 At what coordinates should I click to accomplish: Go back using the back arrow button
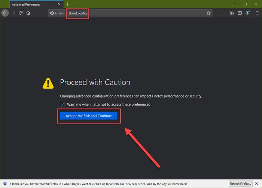[5, 13]
